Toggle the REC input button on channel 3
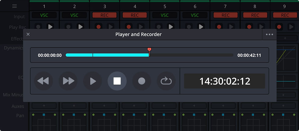 point(104,15)
